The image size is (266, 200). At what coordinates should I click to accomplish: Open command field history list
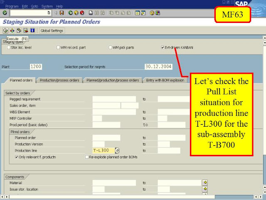(49, 13)
